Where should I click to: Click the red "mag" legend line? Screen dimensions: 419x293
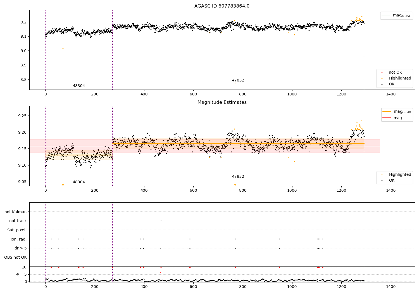coord(387,118)
